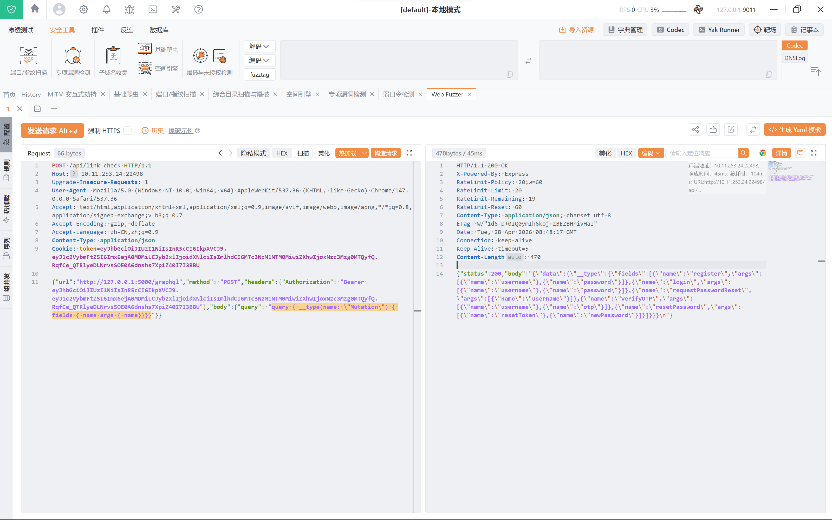Toggle 强制 HTTPS checkbox
The height and width of the screenshot is (520, 832).
coord(128,131)
